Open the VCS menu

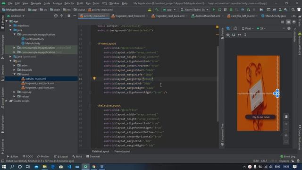click(x=104, y=3)
